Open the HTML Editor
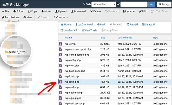Image resolution: width=172 pixels, height=105 pixels. point(160,11)
